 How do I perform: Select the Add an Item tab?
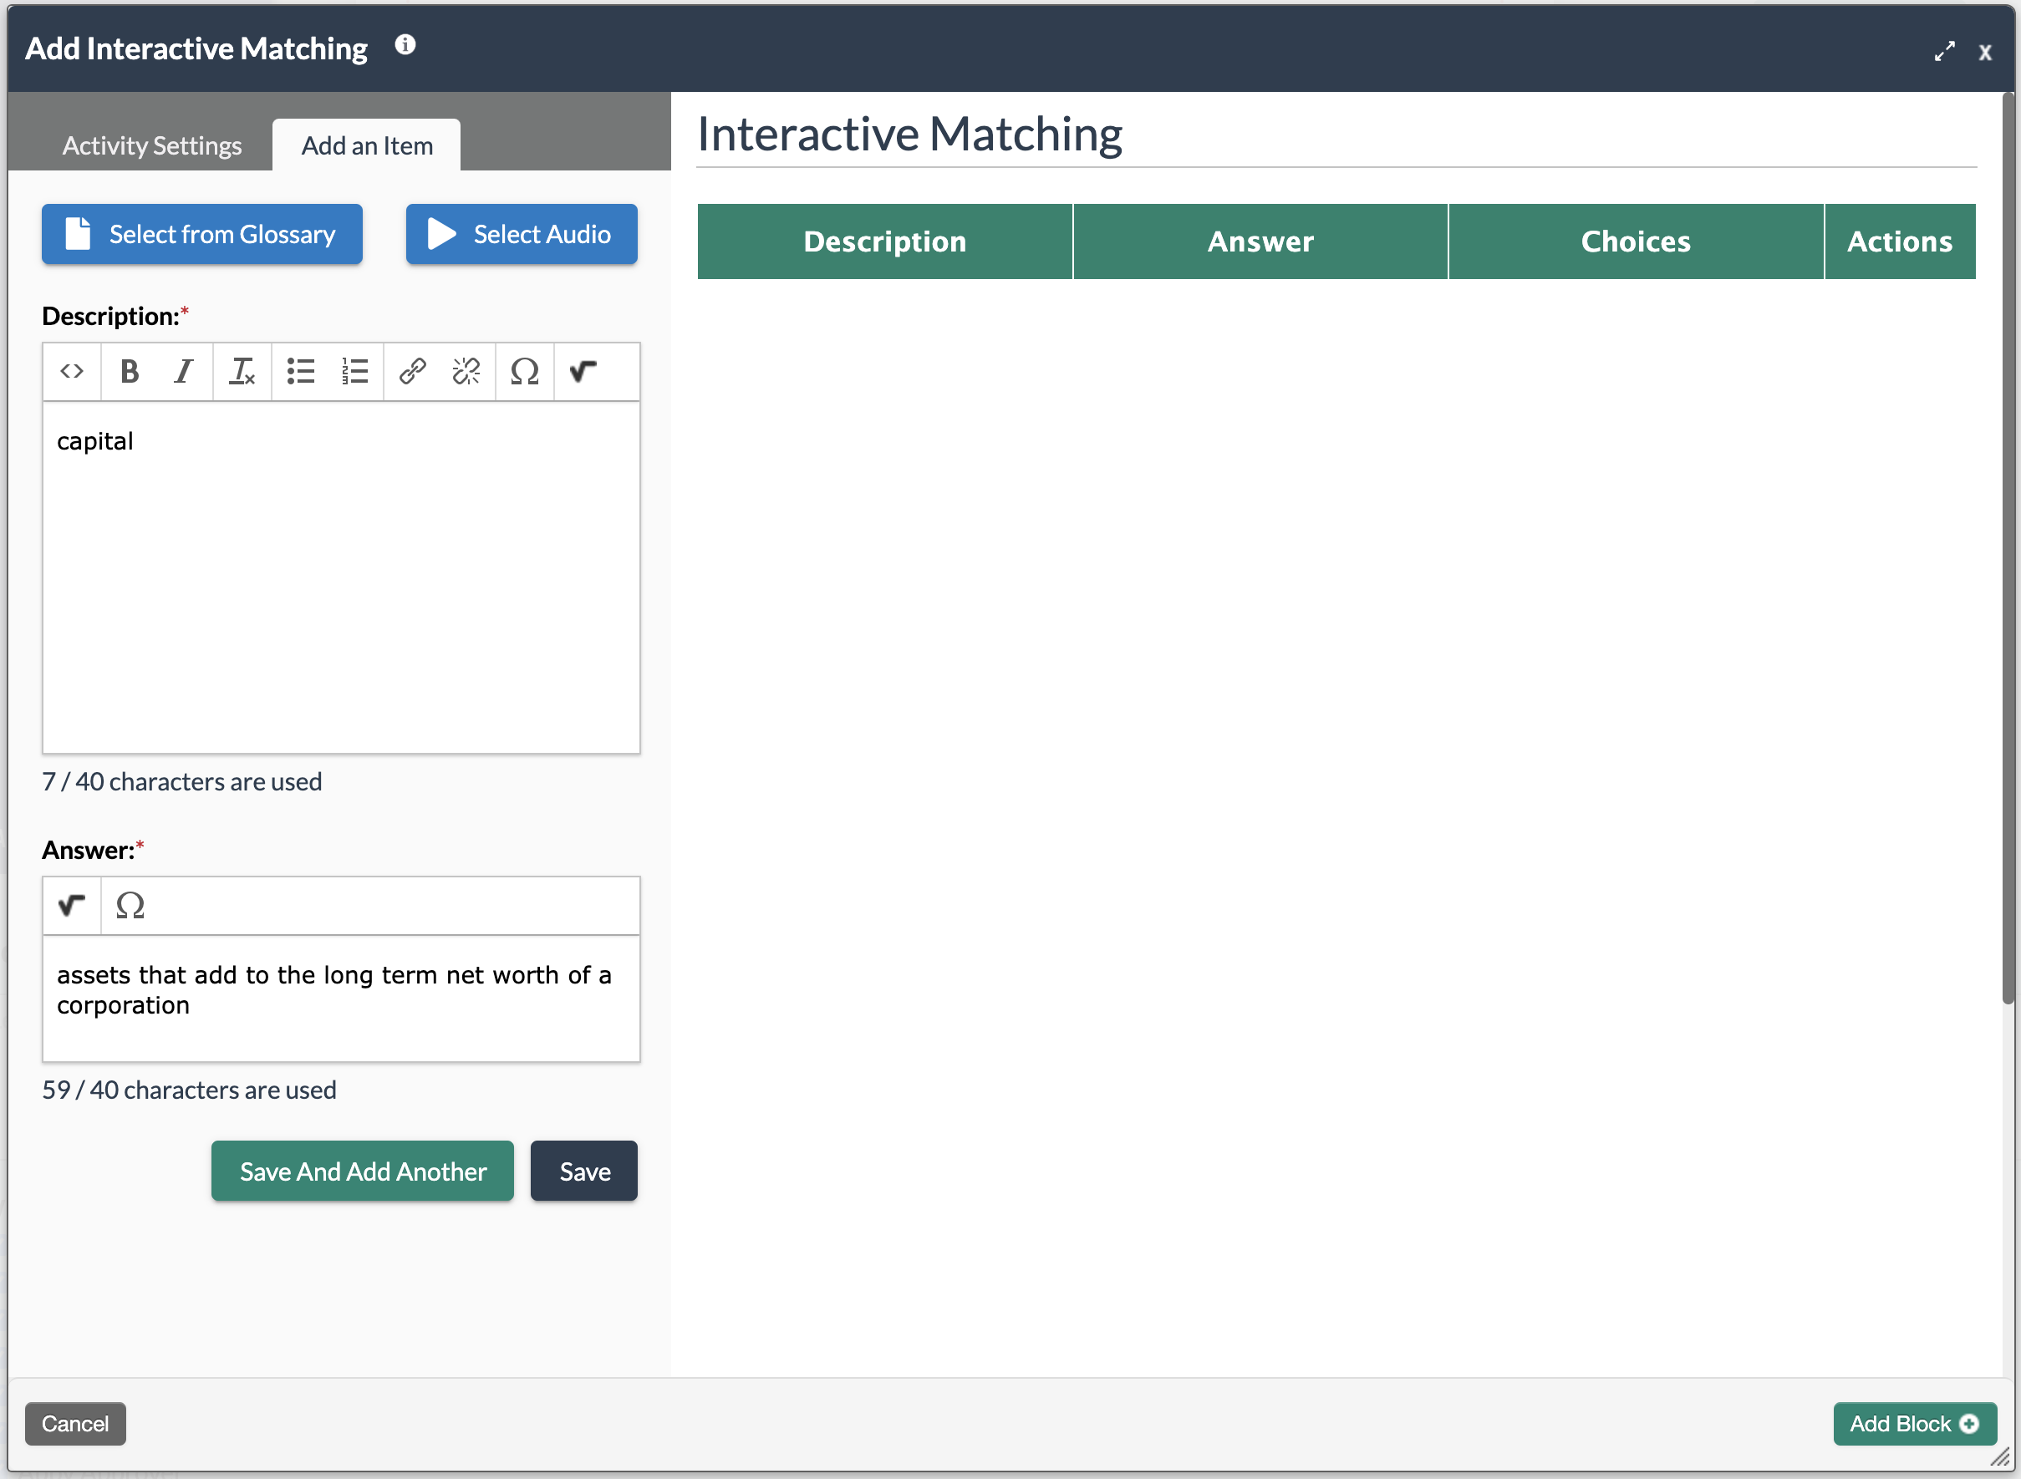point(366,145)
